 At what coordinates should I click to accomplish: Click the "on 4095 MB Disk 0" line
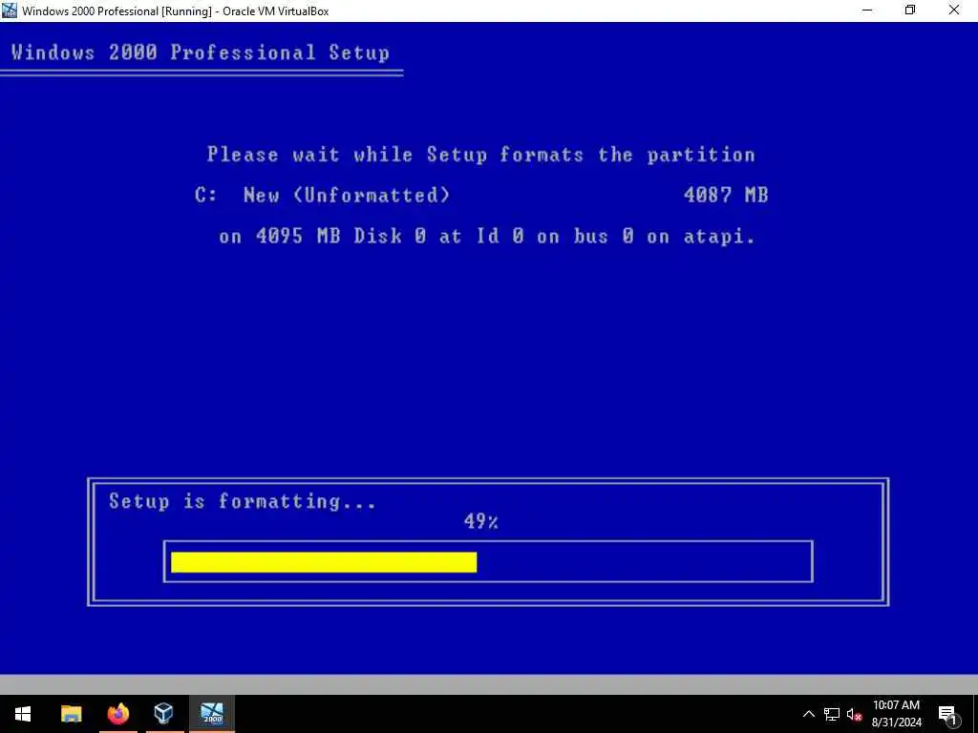pos(487,237)
